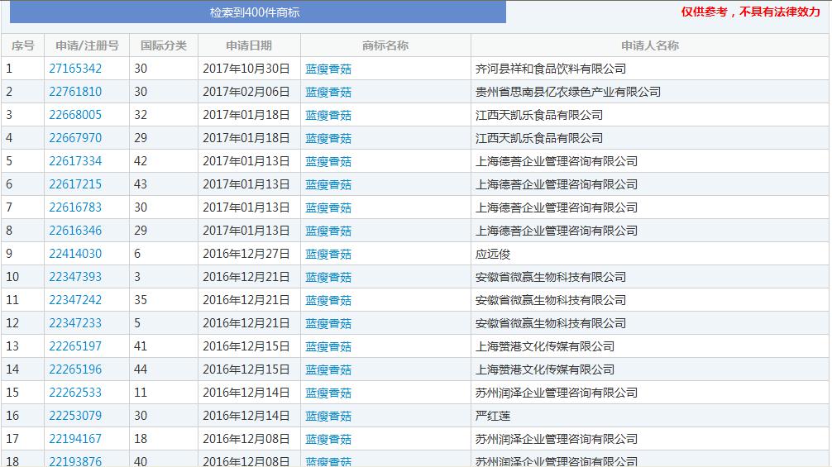Open registration number 27165342 link
832x467 pixels.
pos(75,69)
